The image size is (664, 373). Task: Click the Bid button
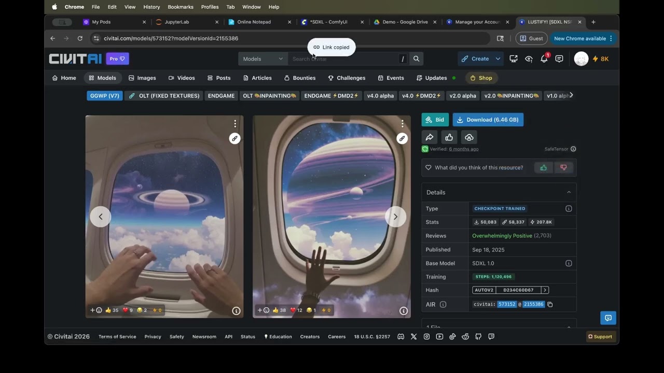[435, 120]
